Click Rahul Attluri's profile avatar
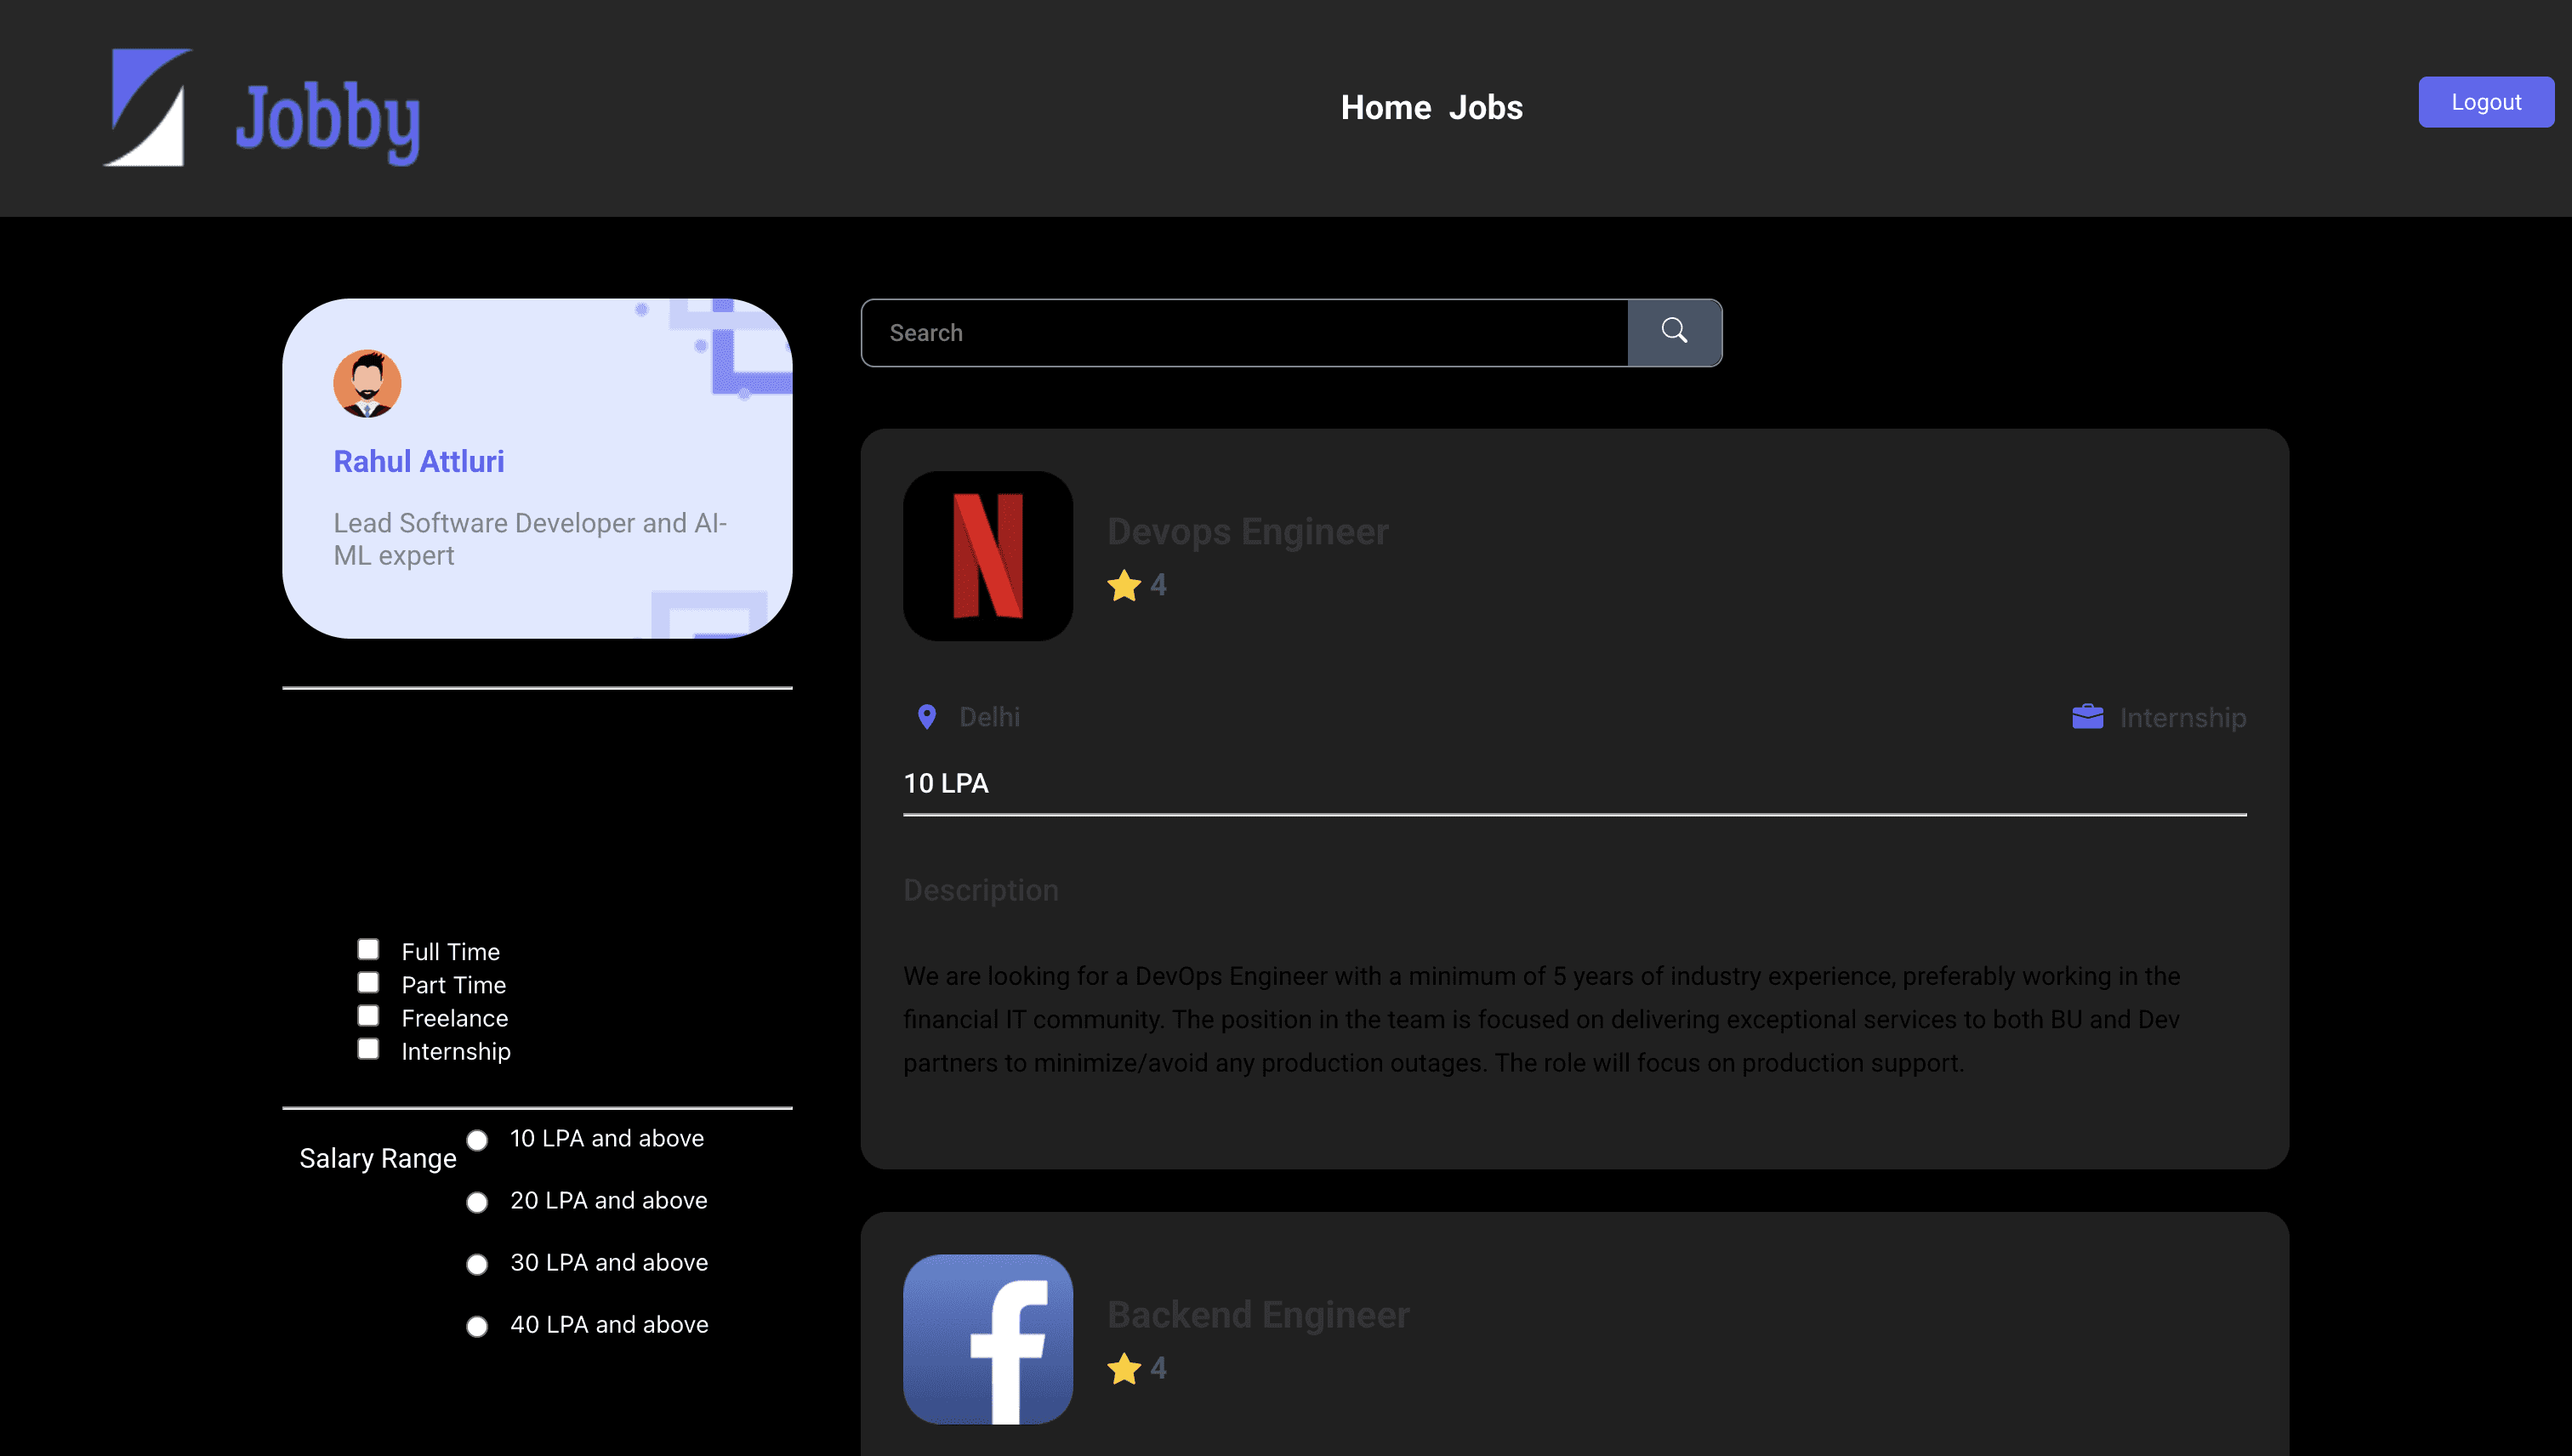The image size is (2572, 1456). point(367,383)
